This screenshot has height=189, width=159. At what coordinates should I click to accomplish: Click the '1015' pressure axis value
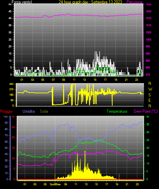148,18
